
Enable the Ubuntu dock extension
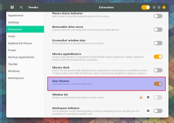click(x=158, y=70)
